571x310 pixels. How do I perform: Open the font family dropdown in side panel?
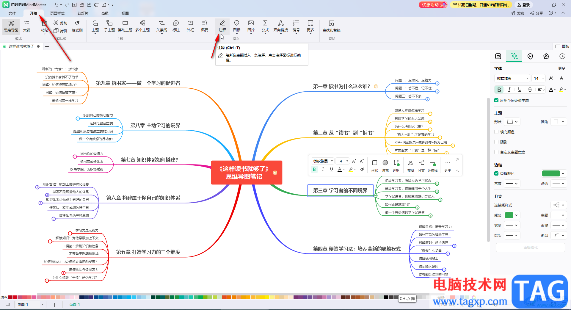click(x=512, y=78)
